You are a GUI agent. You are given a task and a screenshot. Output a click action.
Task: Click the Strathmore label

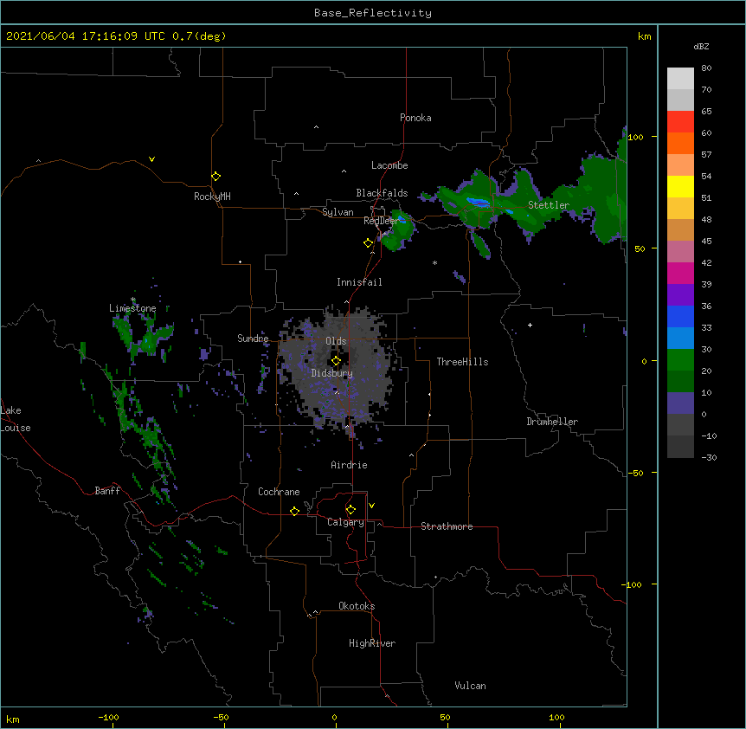pos(447,526)
